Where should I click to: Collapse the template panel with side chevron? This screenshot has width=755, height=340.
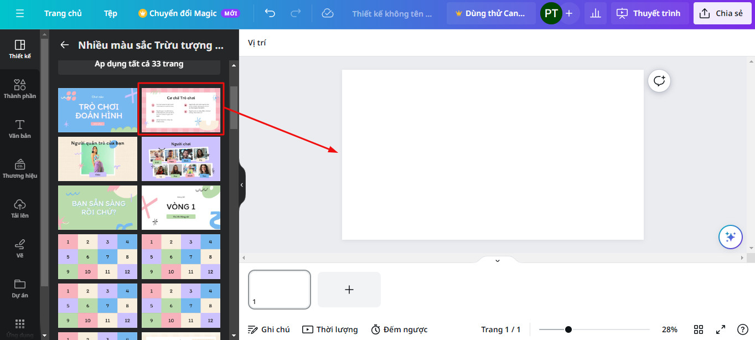click(x=241, y=185)
